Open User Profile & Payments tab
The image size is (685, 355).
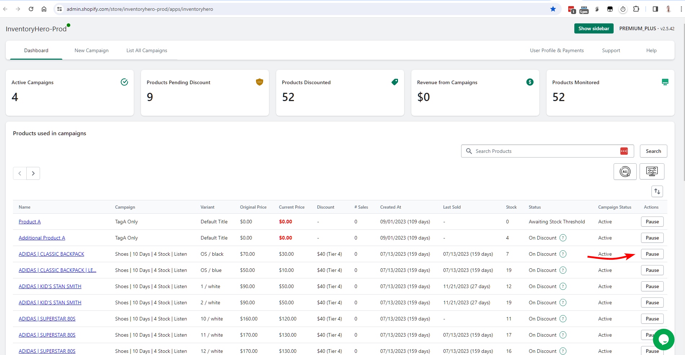click(557, 50)
